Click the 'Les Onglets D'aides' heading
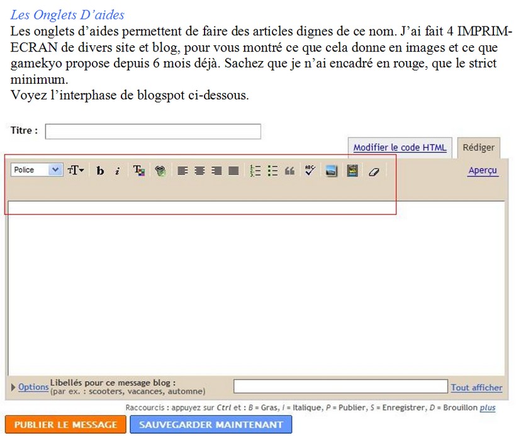This screenshot has width=516, height=436. tap(67, 15)
